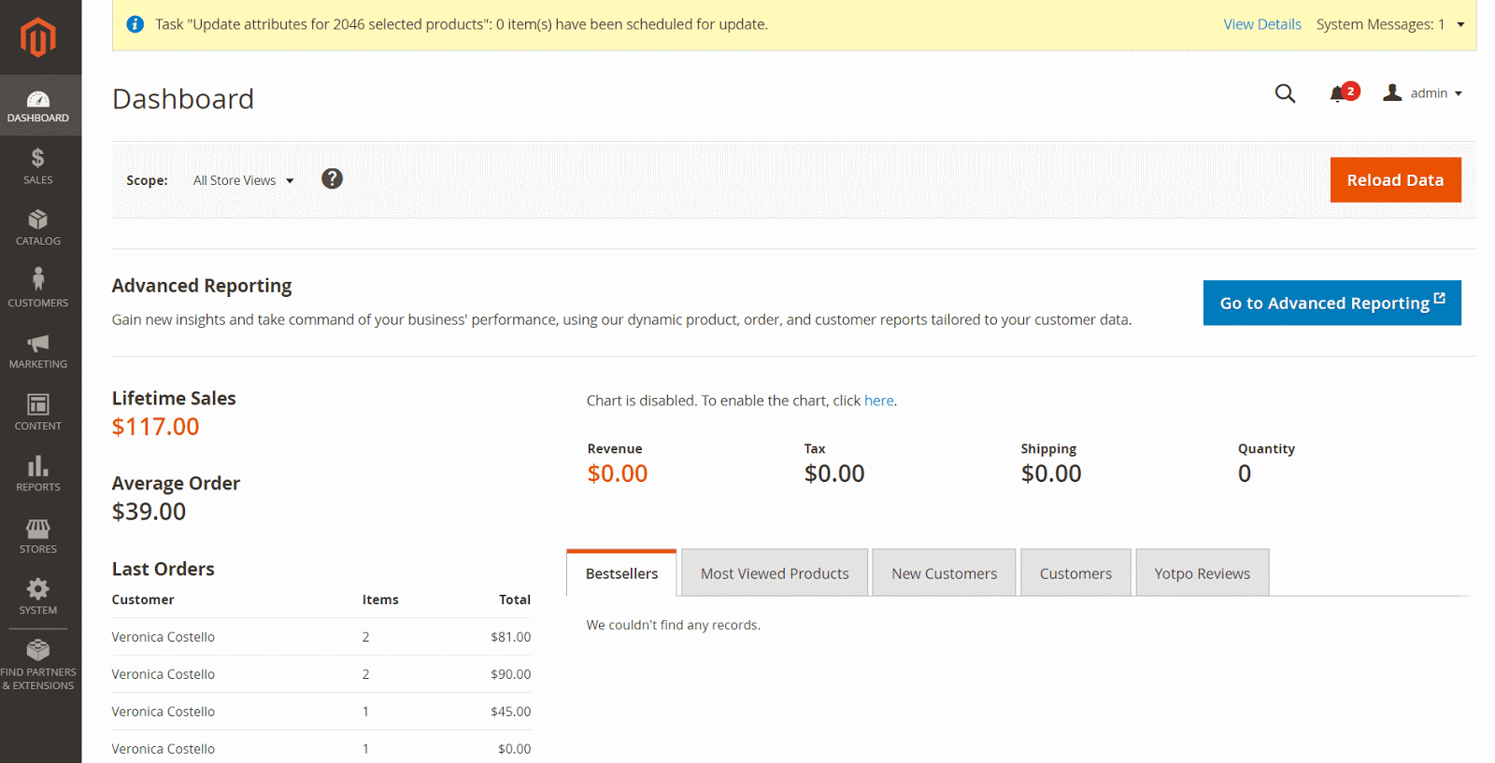Switch to the New Customers tab
1495x763 pixels.
tap(944, 573)
